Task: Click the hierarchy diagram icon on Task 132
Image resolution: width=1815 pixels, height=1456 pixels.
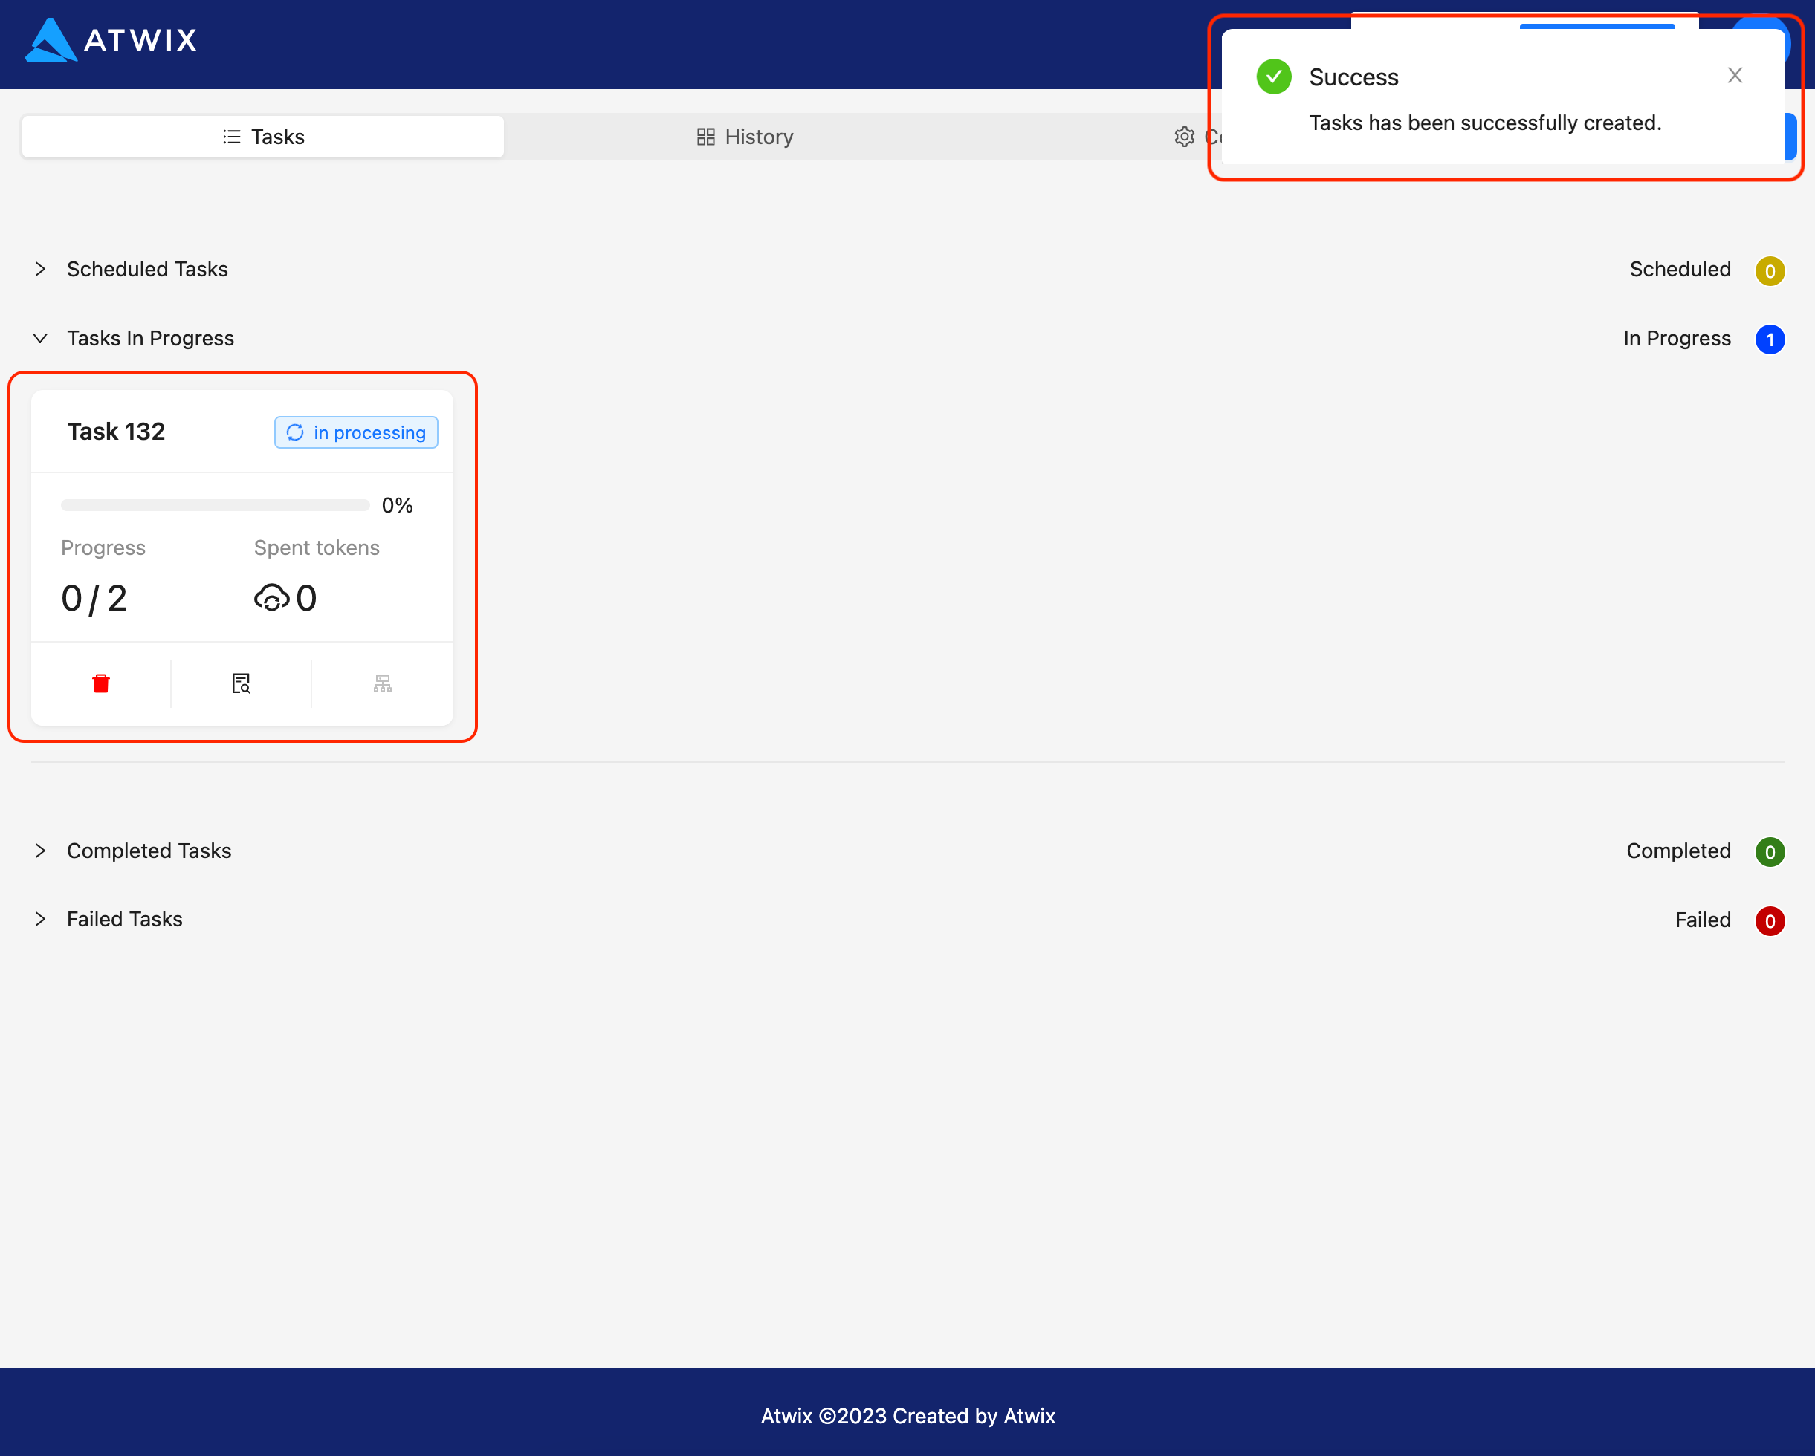Action: click(x=382, y=683)
